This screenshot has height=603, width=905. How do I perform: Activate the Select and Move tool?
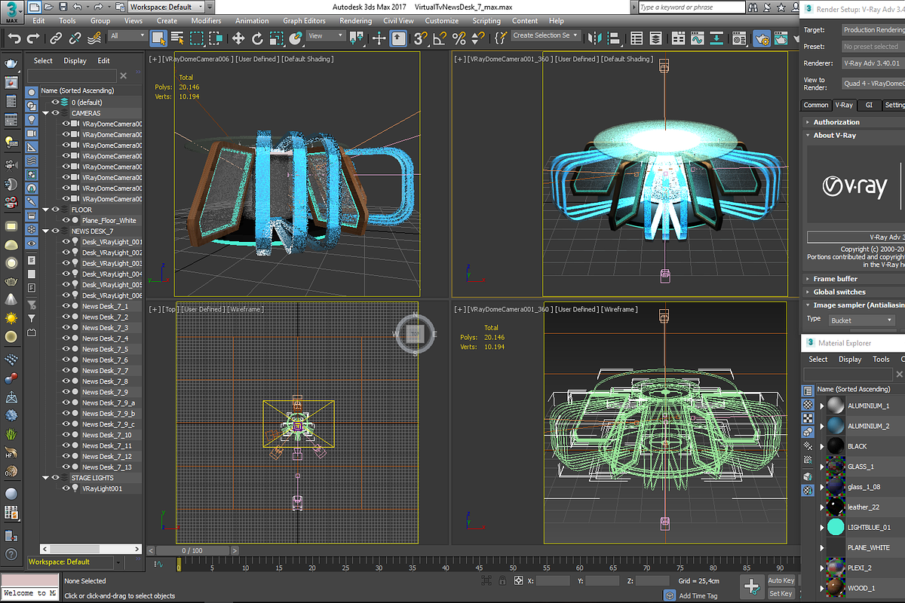pyautogui.click(x=238, y=38)
